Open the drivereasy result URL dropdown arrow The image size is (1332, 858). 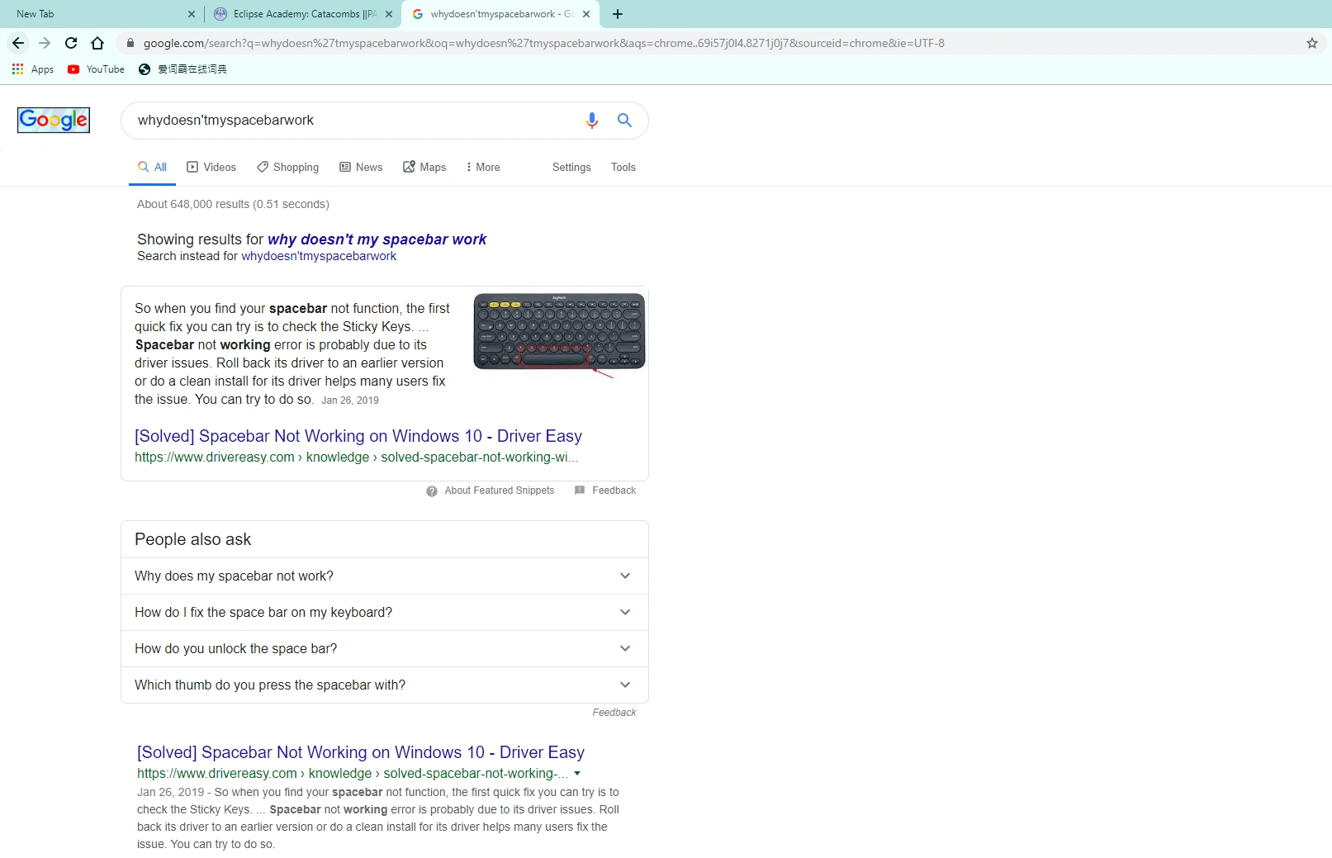(577, 774)
